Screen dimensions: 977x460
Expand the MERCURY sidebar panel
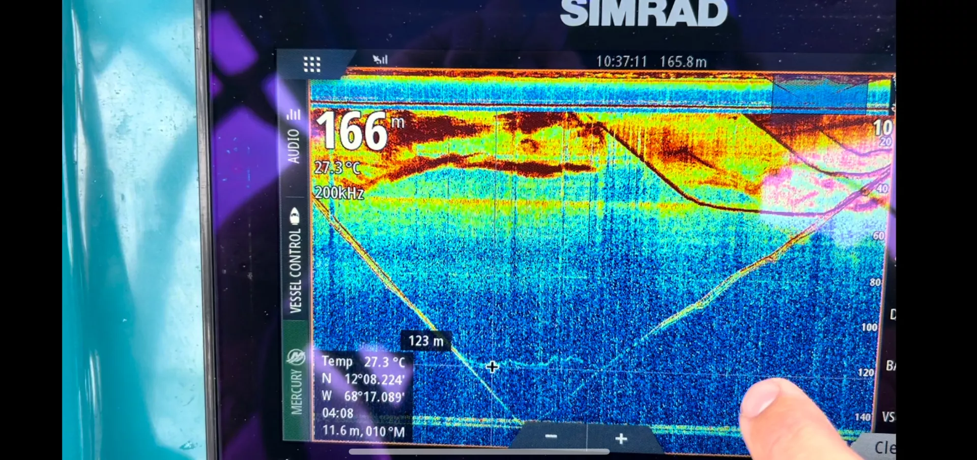(296, 391)
